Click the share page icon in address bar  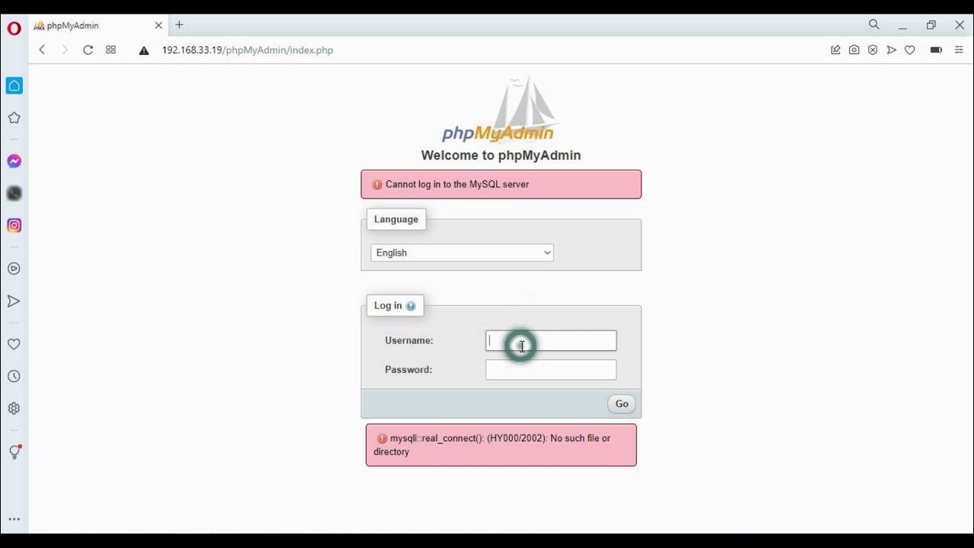pos(836,50)
